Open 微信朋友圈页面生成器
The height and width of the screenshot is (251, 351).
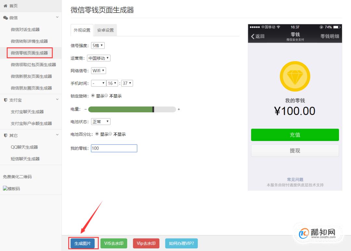31,88
